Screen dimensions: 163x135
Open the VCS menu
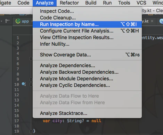point(141,3)
